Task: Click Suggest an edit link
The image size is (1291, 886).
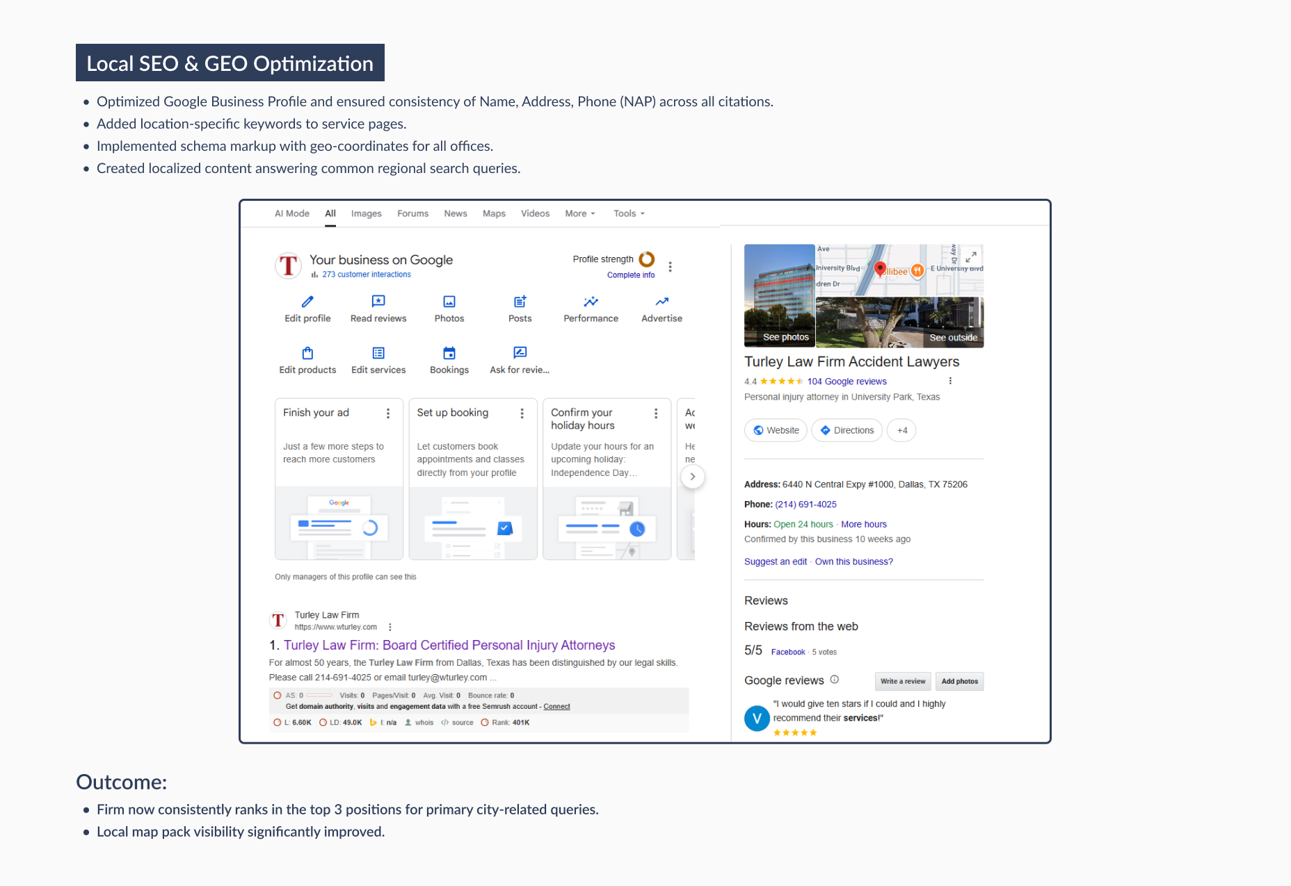Action: point(776,561)
